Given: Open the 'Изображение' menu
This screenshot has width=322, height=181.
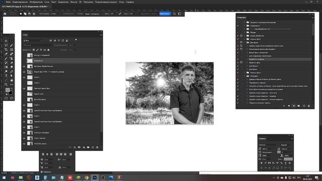Looking at the screenshot, I should [x=36, y=2].
